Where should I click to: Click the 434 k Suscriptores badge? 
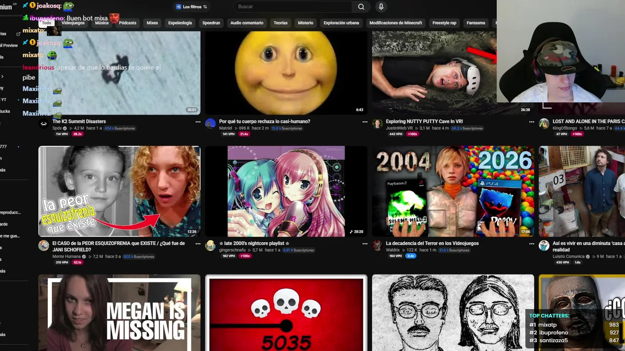(x=120, y=128)
